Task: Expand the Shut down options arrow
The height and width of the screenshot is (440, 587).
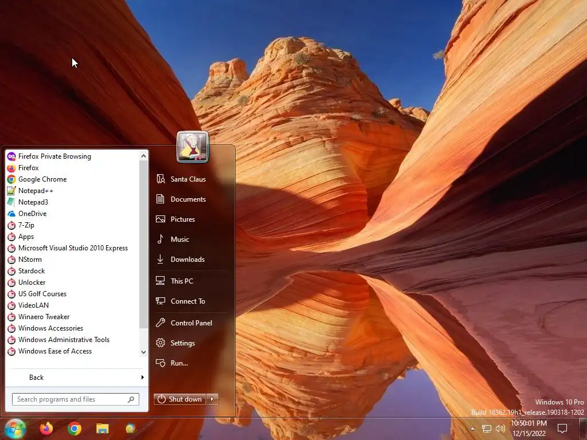Action: 212,399
